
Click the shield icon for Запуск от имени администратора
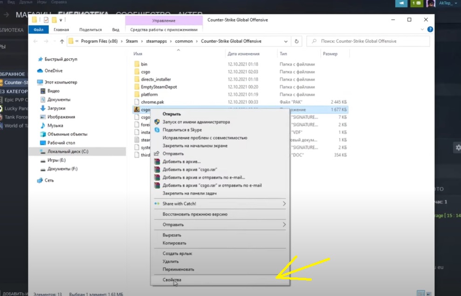point(157,122)
